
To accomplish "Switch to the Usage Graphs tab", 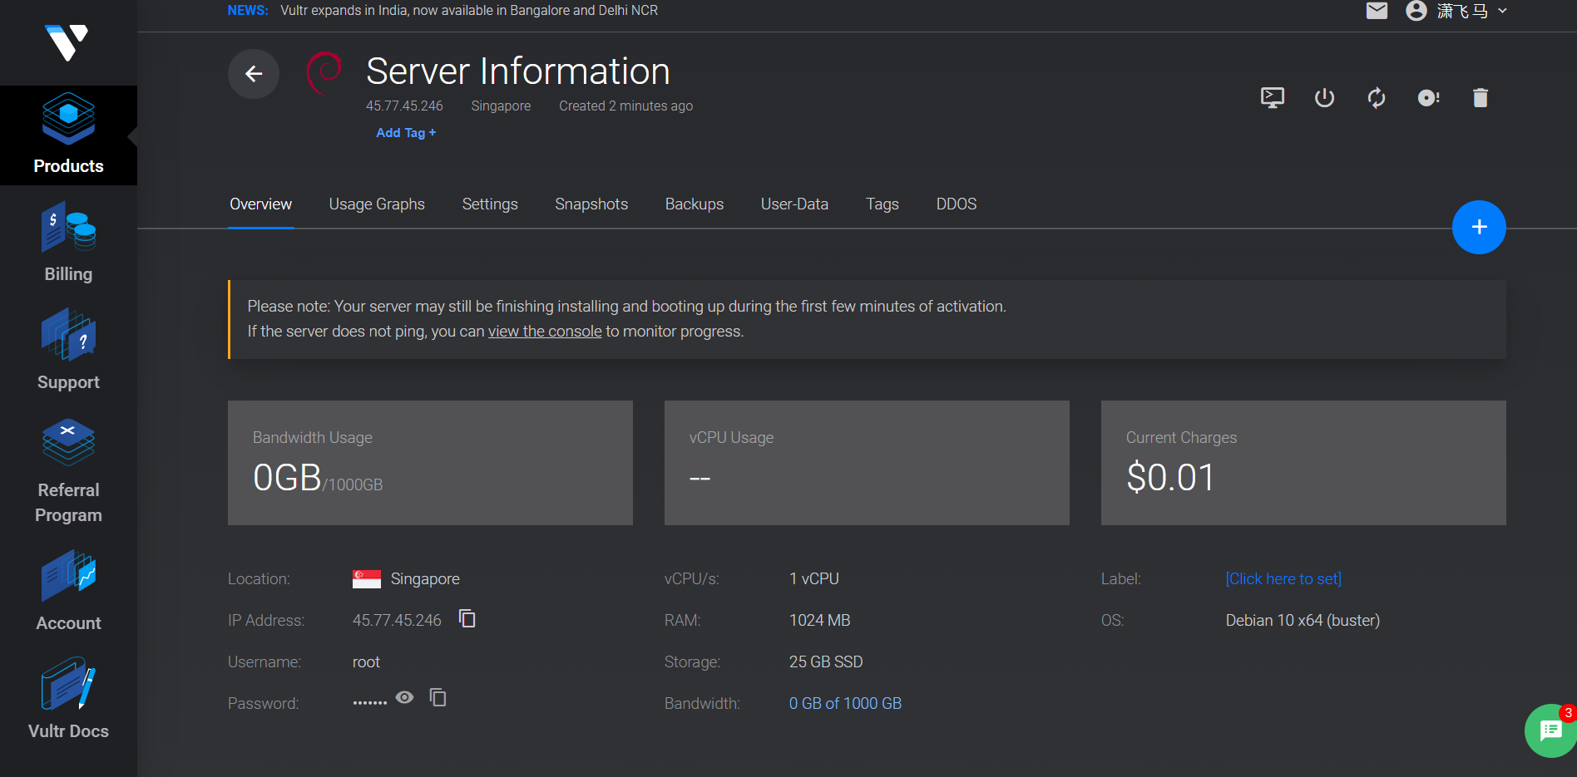I will pyautogui.click(x=377, y=204).
